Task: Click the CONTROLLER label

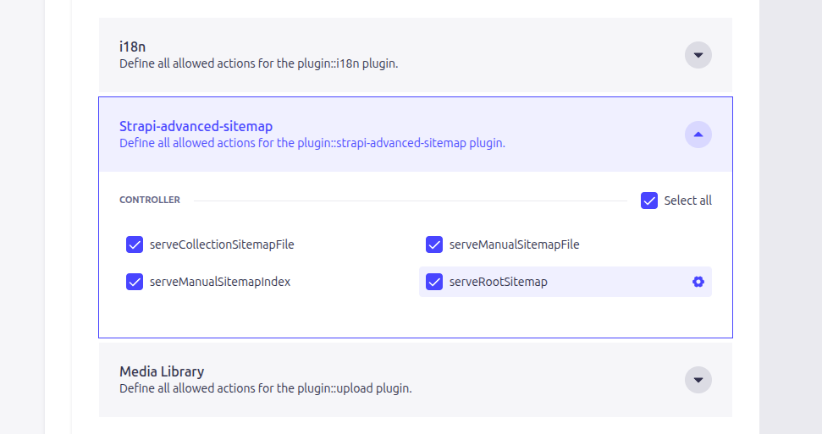Action: pos(149,200)
